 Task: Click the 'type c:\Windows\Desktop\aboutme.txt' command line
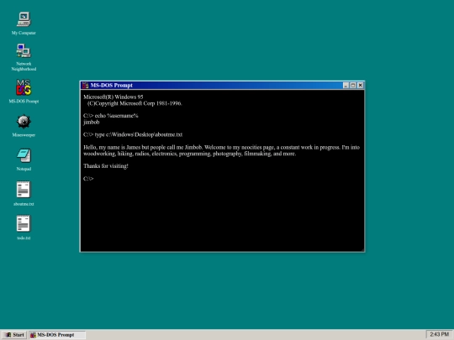click(x=133, y=134)
